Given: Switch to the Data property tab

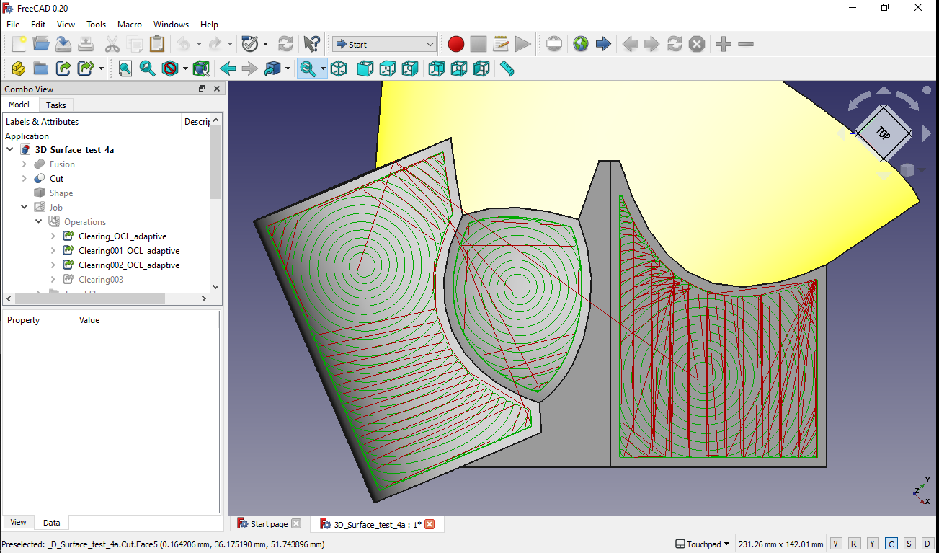Looking at the screenshot, I should (52, 523).
